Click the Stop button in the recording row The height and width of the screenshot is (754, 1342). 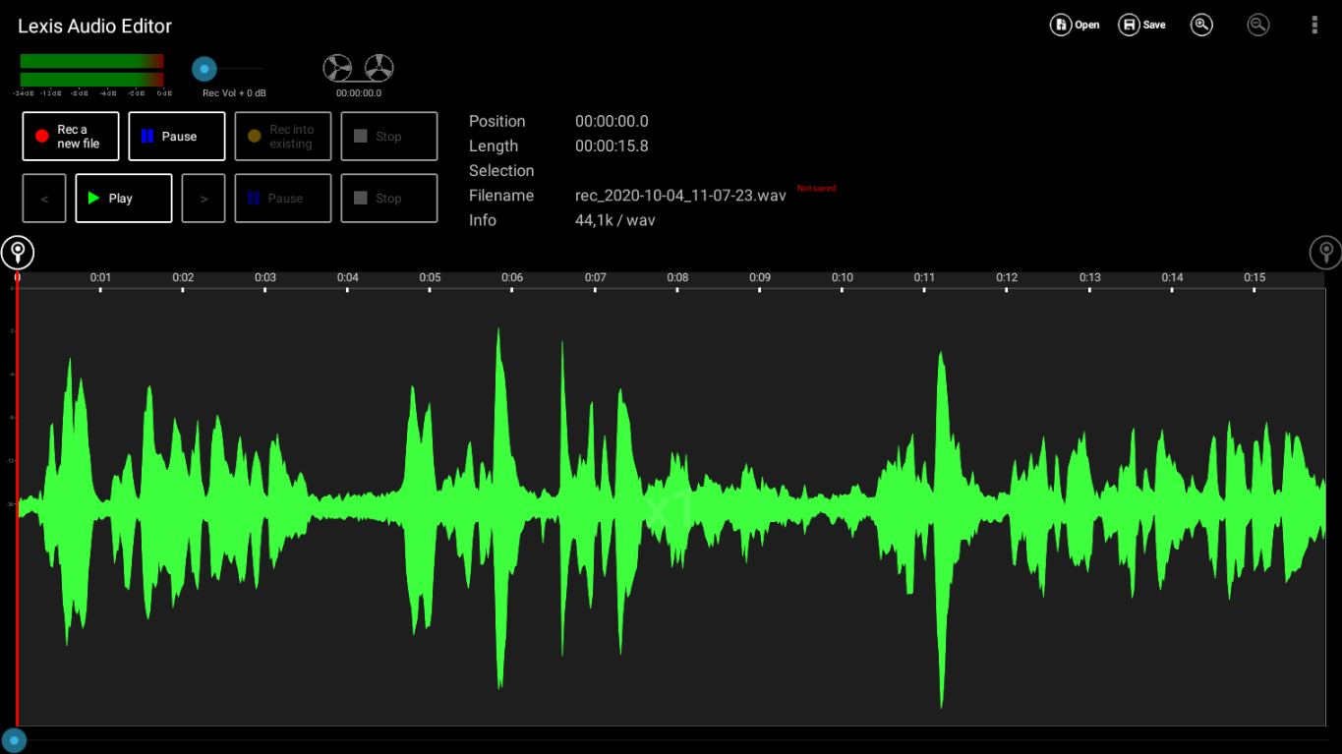[x=389, y=137]
